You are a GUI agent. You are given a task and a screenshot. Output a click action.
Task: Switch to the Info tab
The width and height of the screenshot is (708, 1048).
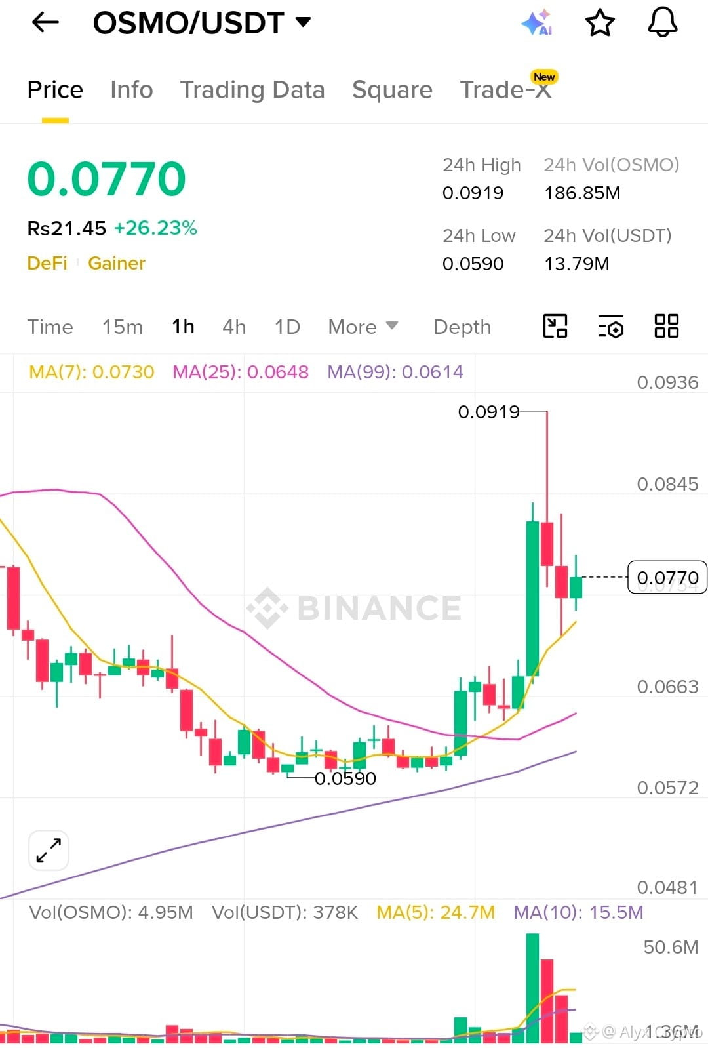tap(132, 90)
